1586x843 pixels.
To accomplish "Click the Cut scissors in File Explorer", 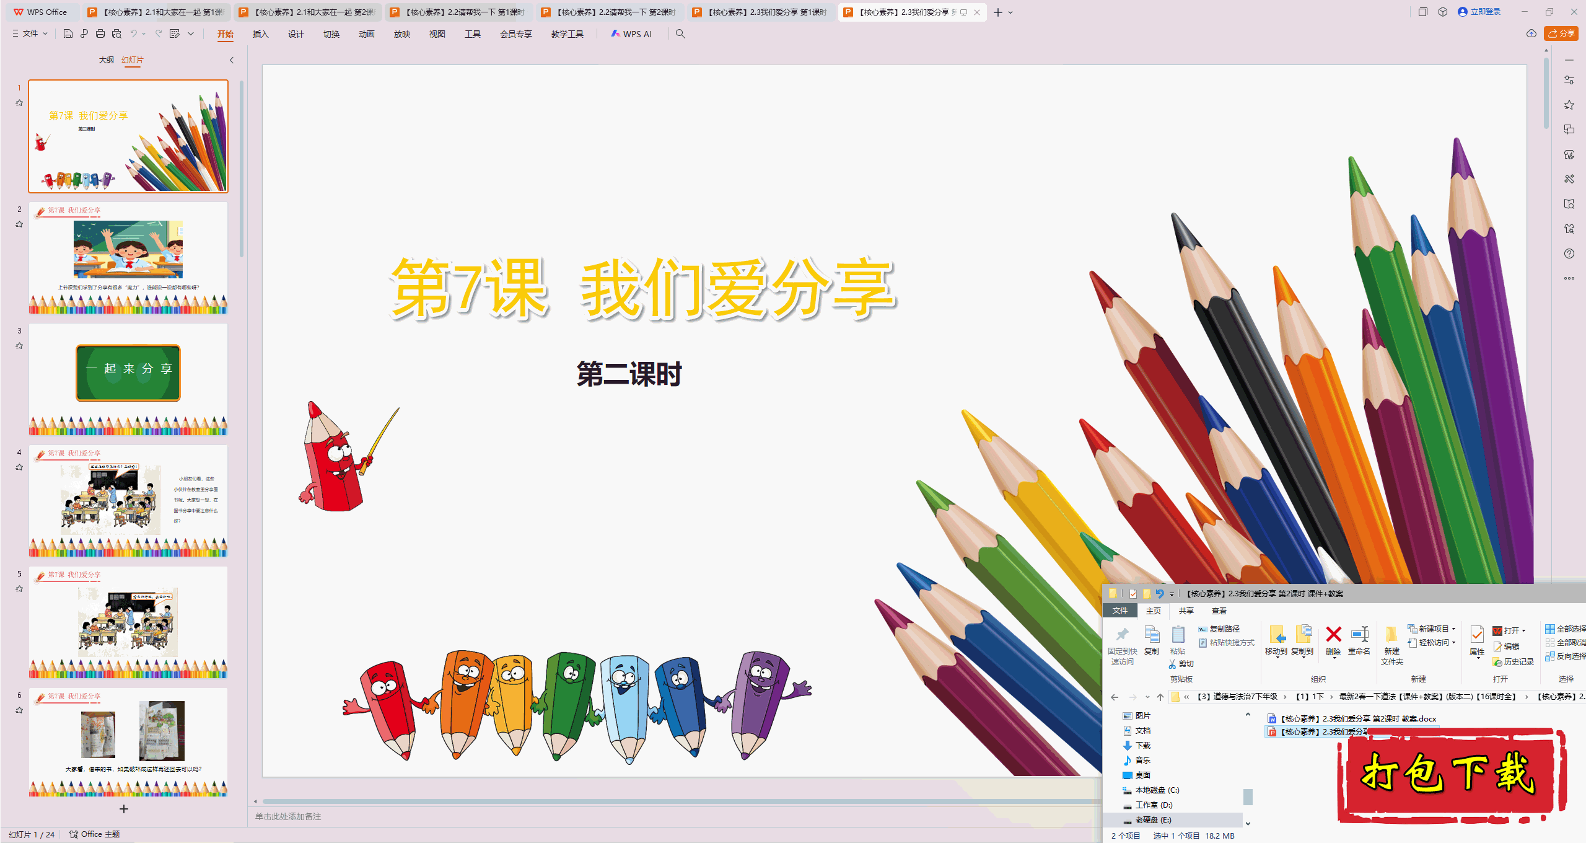I will pyautogui.click(x=1181, y=664).
